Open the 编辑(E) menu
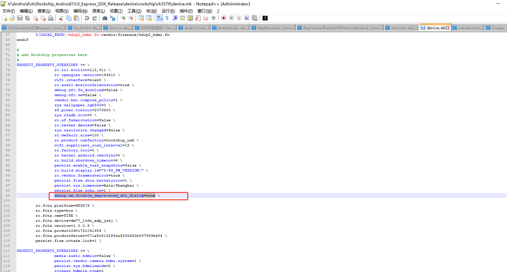Viewport: 507px width, 272px height. pos(26,11)
